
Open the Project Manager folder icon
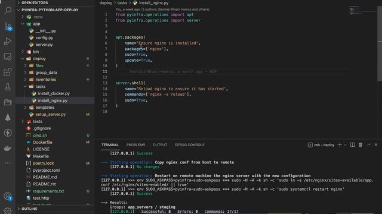click(x=8, y=102)
